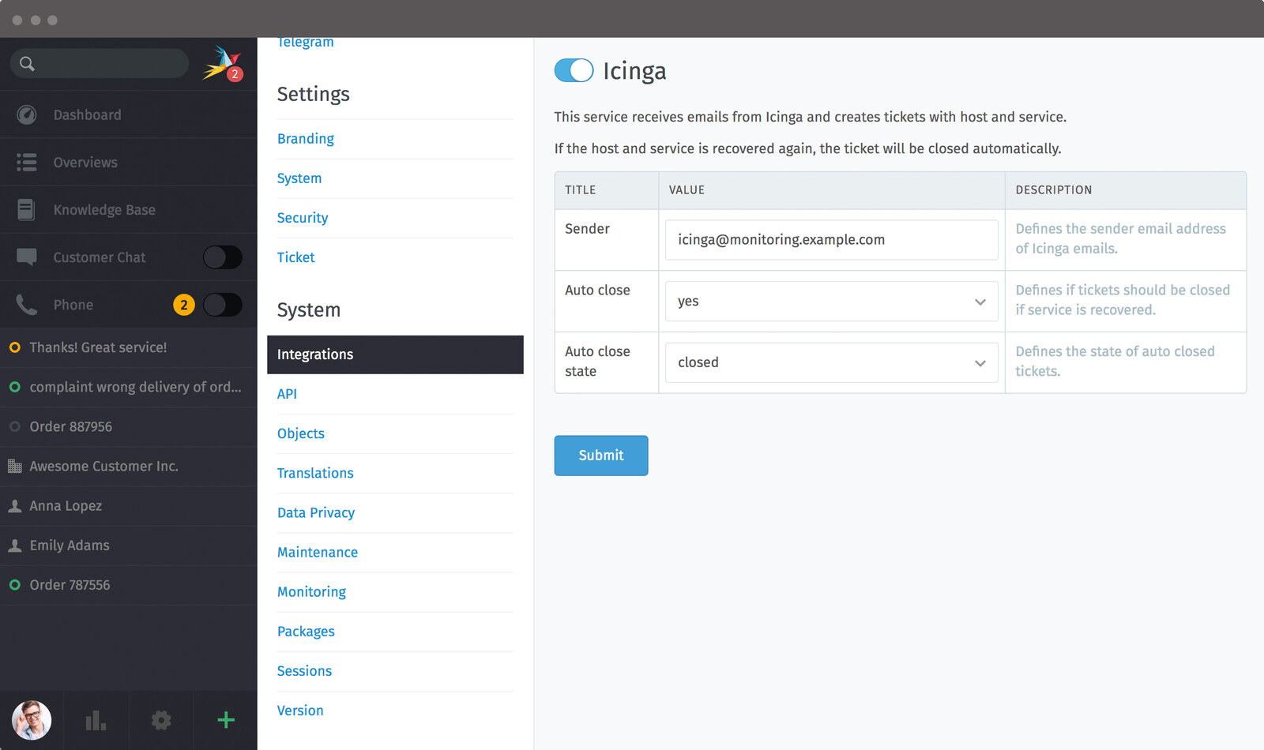Create a new ticket with the plus icon
This screenshot has height=750, width=1264.
pyautogui.click(x=224, y=719)
